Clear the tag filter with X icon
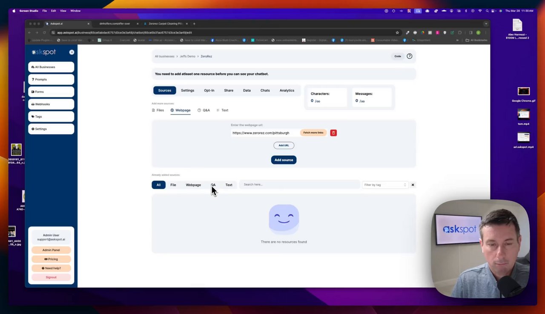The height and width of the screenshot is (314, 545). point(413,185)
